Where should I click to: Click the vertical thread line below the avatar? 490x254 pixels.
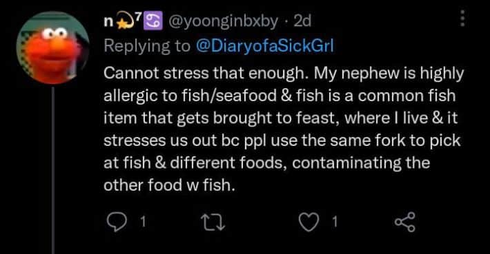pyautogui.click(x=53, y=170)
